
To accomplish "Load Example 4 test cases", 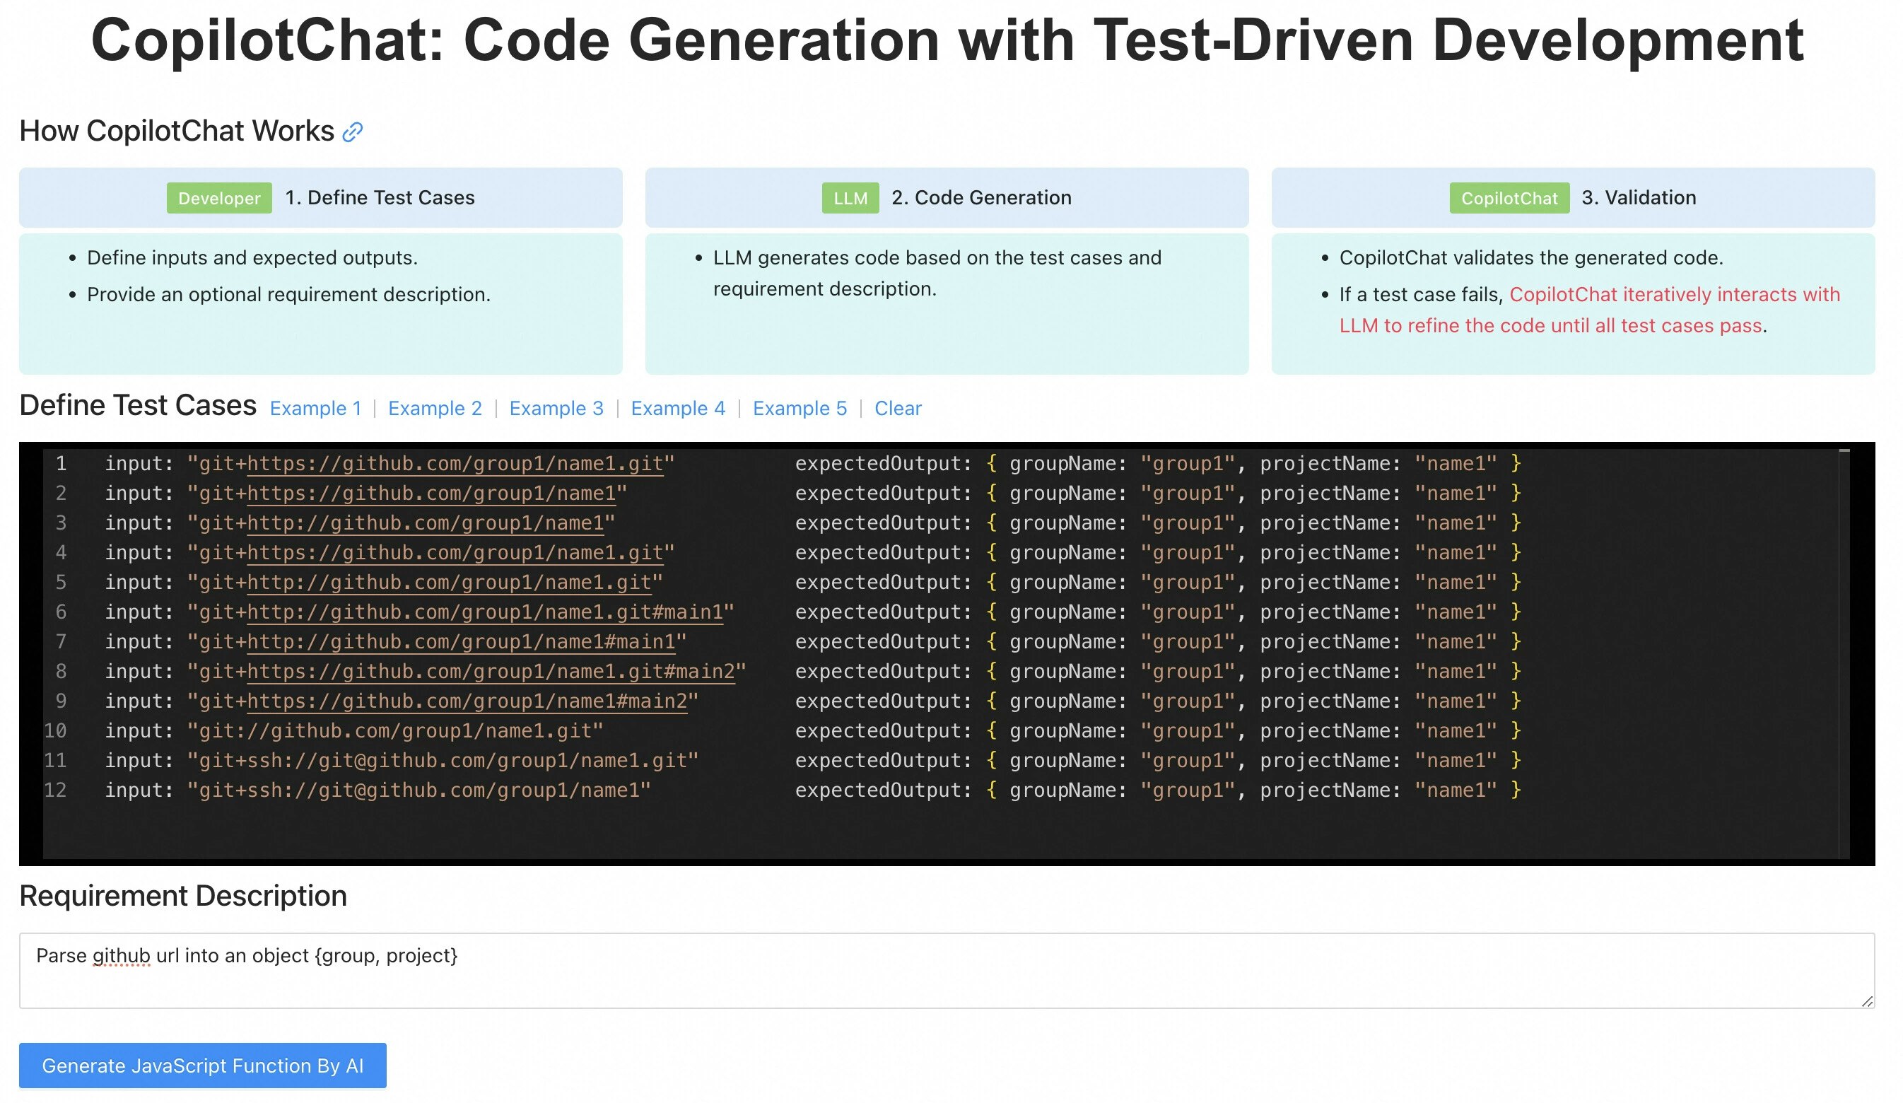I will click(678, 408).
